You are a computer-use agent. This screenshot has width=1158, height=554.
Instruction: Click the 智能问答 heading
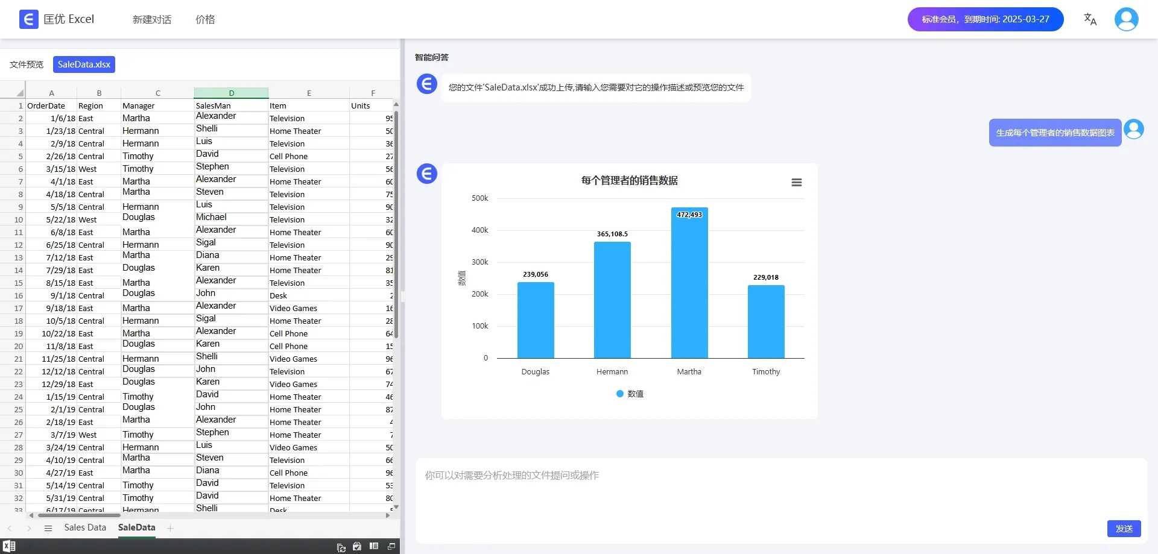click(x=432, y=57)
